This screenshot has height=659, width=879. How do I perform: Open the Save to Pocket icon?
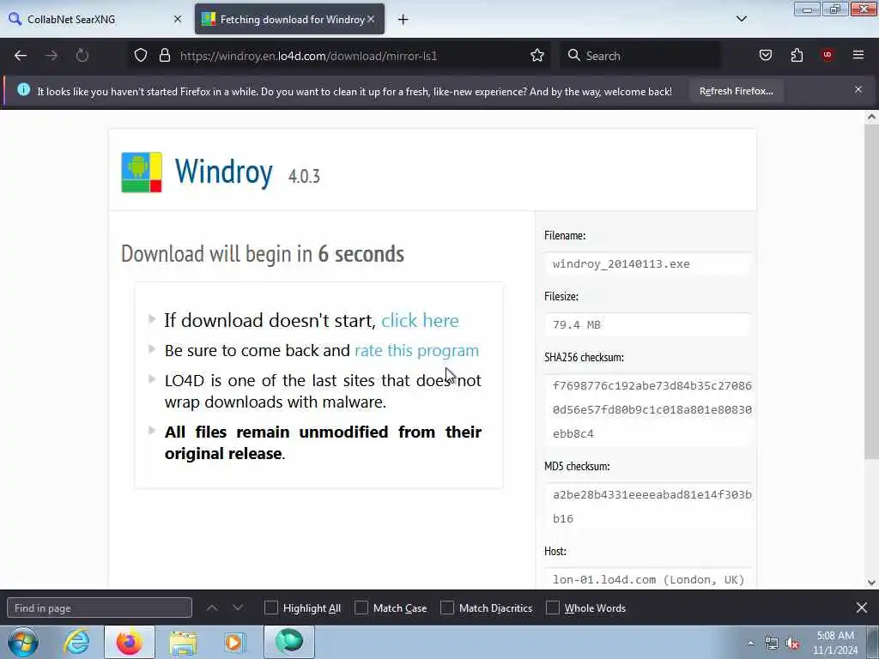click(x=765, y=56)
